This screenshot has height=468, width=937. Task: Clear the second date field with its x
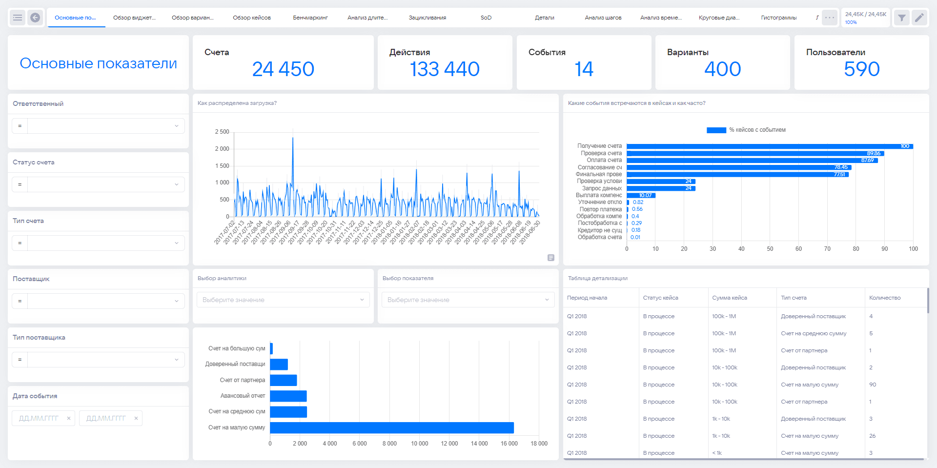136,418
